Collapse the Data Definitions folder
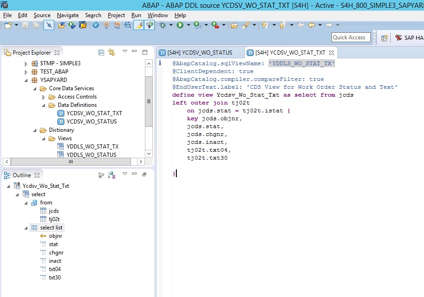 coord(44,105)
